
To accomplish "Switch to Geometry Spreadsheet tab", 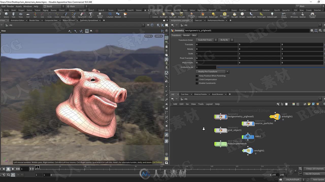I will click(x=89, y=20).
